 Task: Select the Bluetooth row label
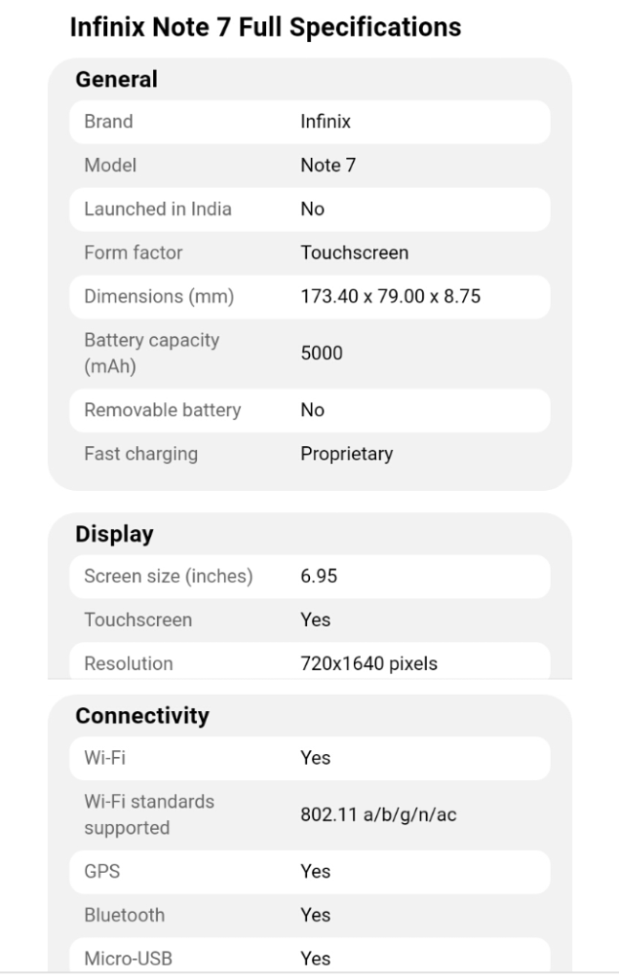pyautogui.click(x=124, y=915)
